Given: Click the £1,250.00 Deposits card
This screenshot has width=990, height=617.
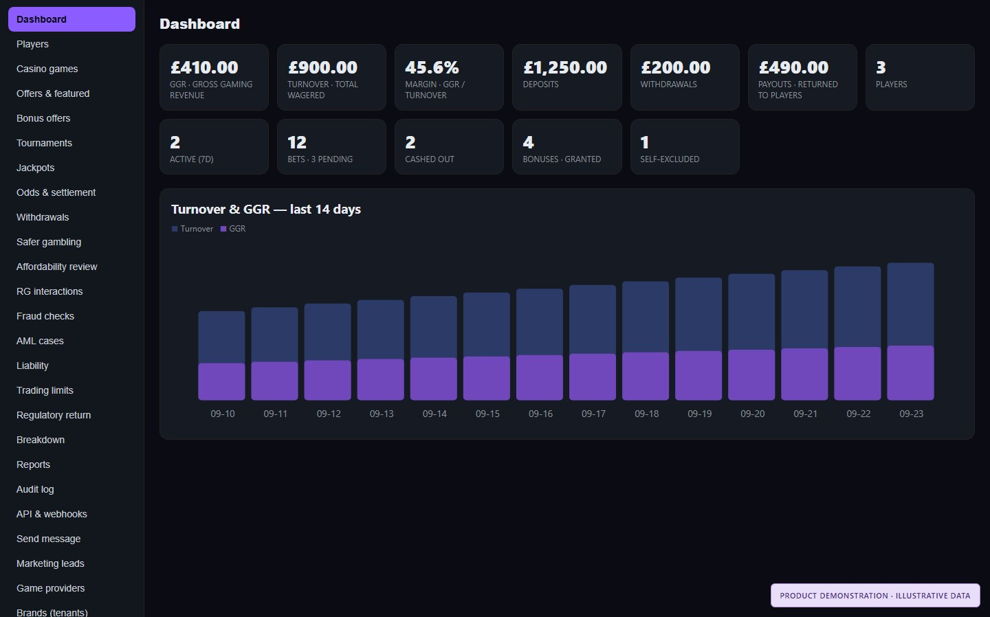Looking at the screenshot, I should 566,78.
